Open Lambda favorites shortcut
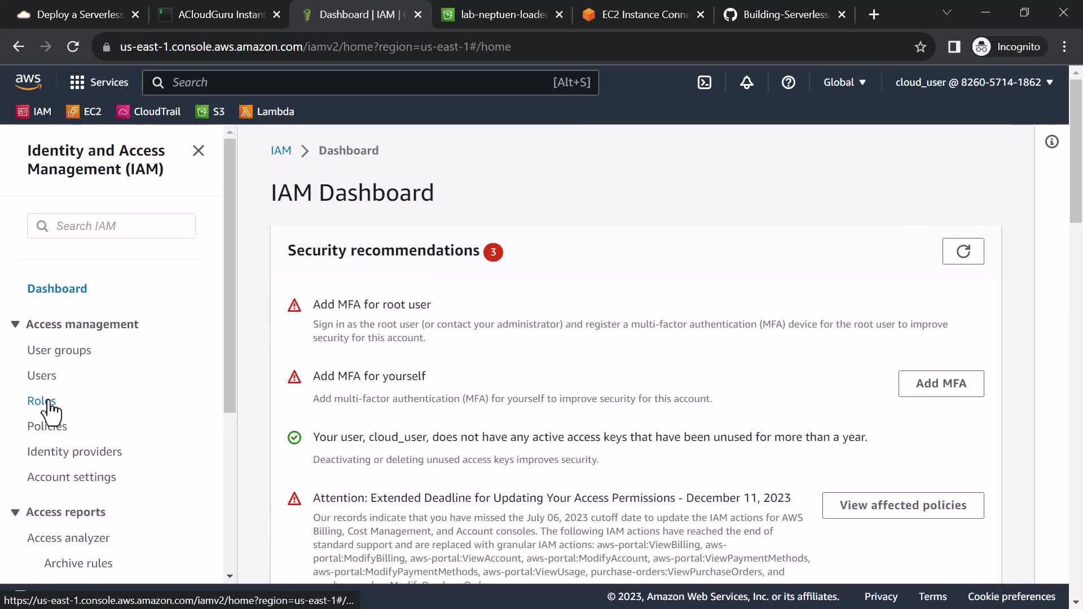This screenshot has height=609, width=1083. pyautogui.click(x=267, y=112)
